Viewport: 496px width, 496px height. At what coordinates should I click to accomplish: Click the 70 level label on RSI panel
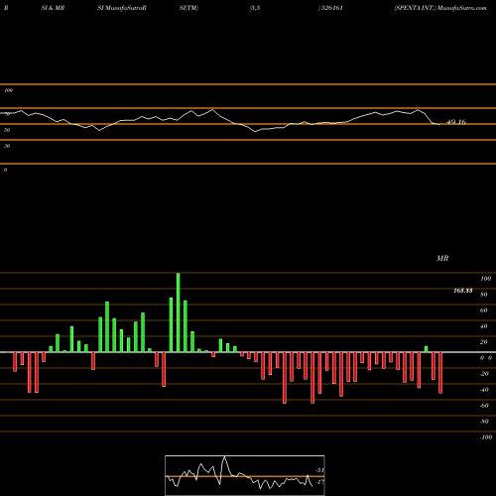pos(7,114)
